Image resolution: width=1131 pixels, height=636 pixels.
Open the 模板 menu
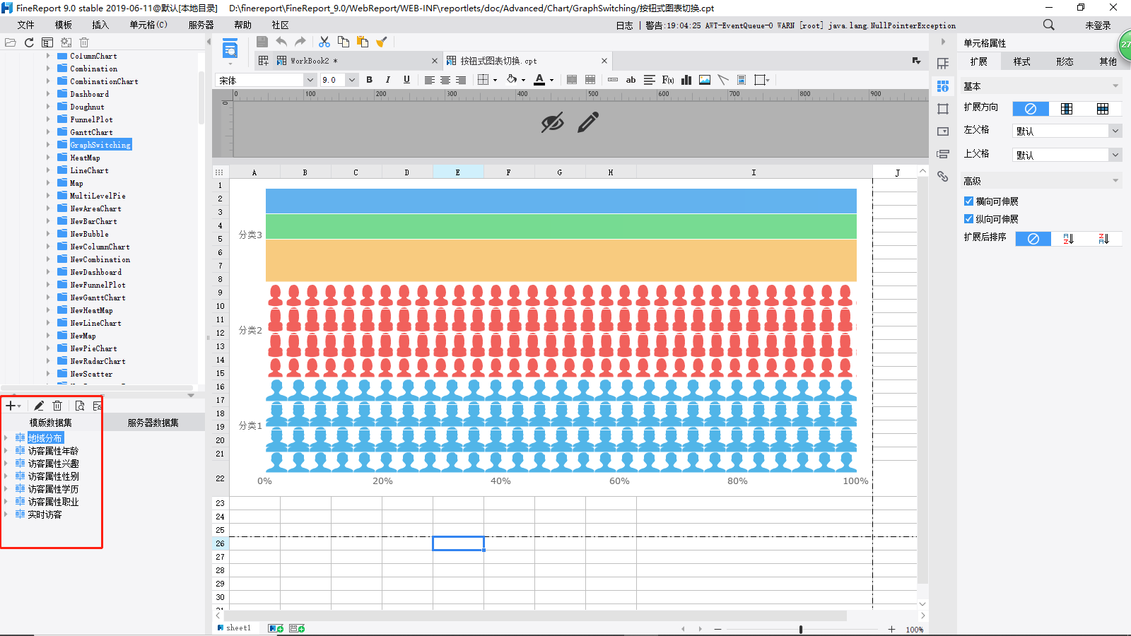(x=64, y=25)
